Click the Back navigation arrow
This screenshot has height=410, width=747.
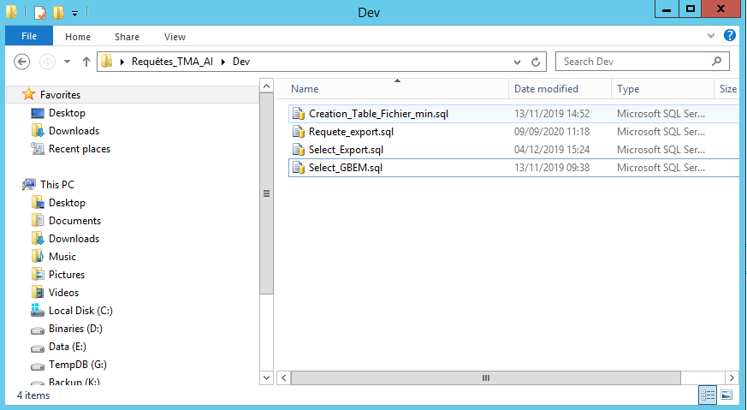coord(23,62)
